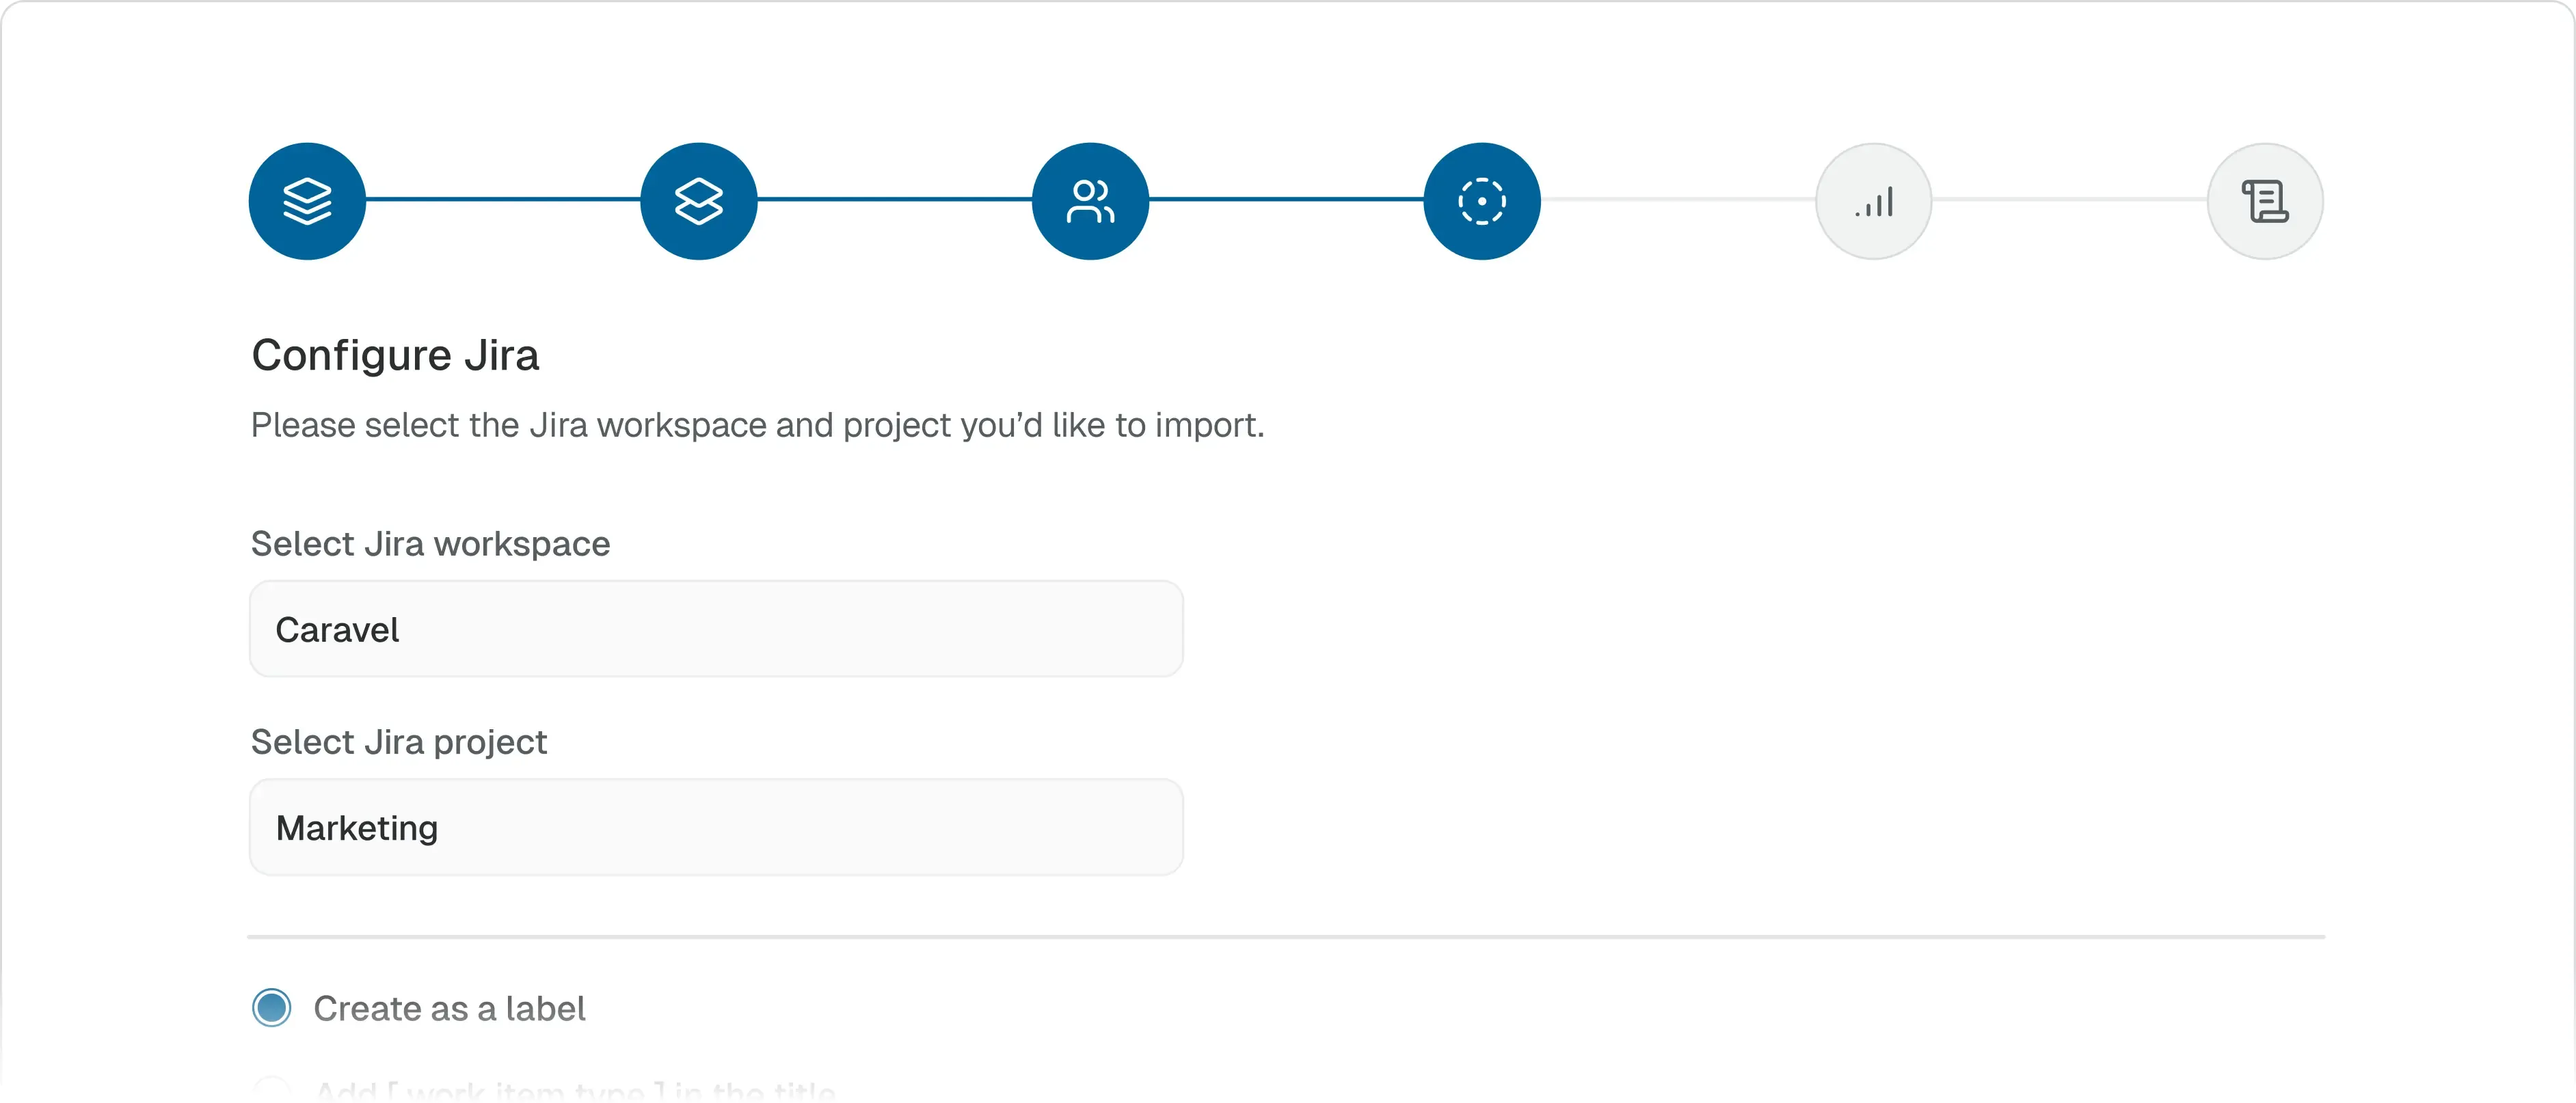This screenshot has width=2576, height=1103.
Task: Click the Select Jira project label
Action: coord(399,741)
